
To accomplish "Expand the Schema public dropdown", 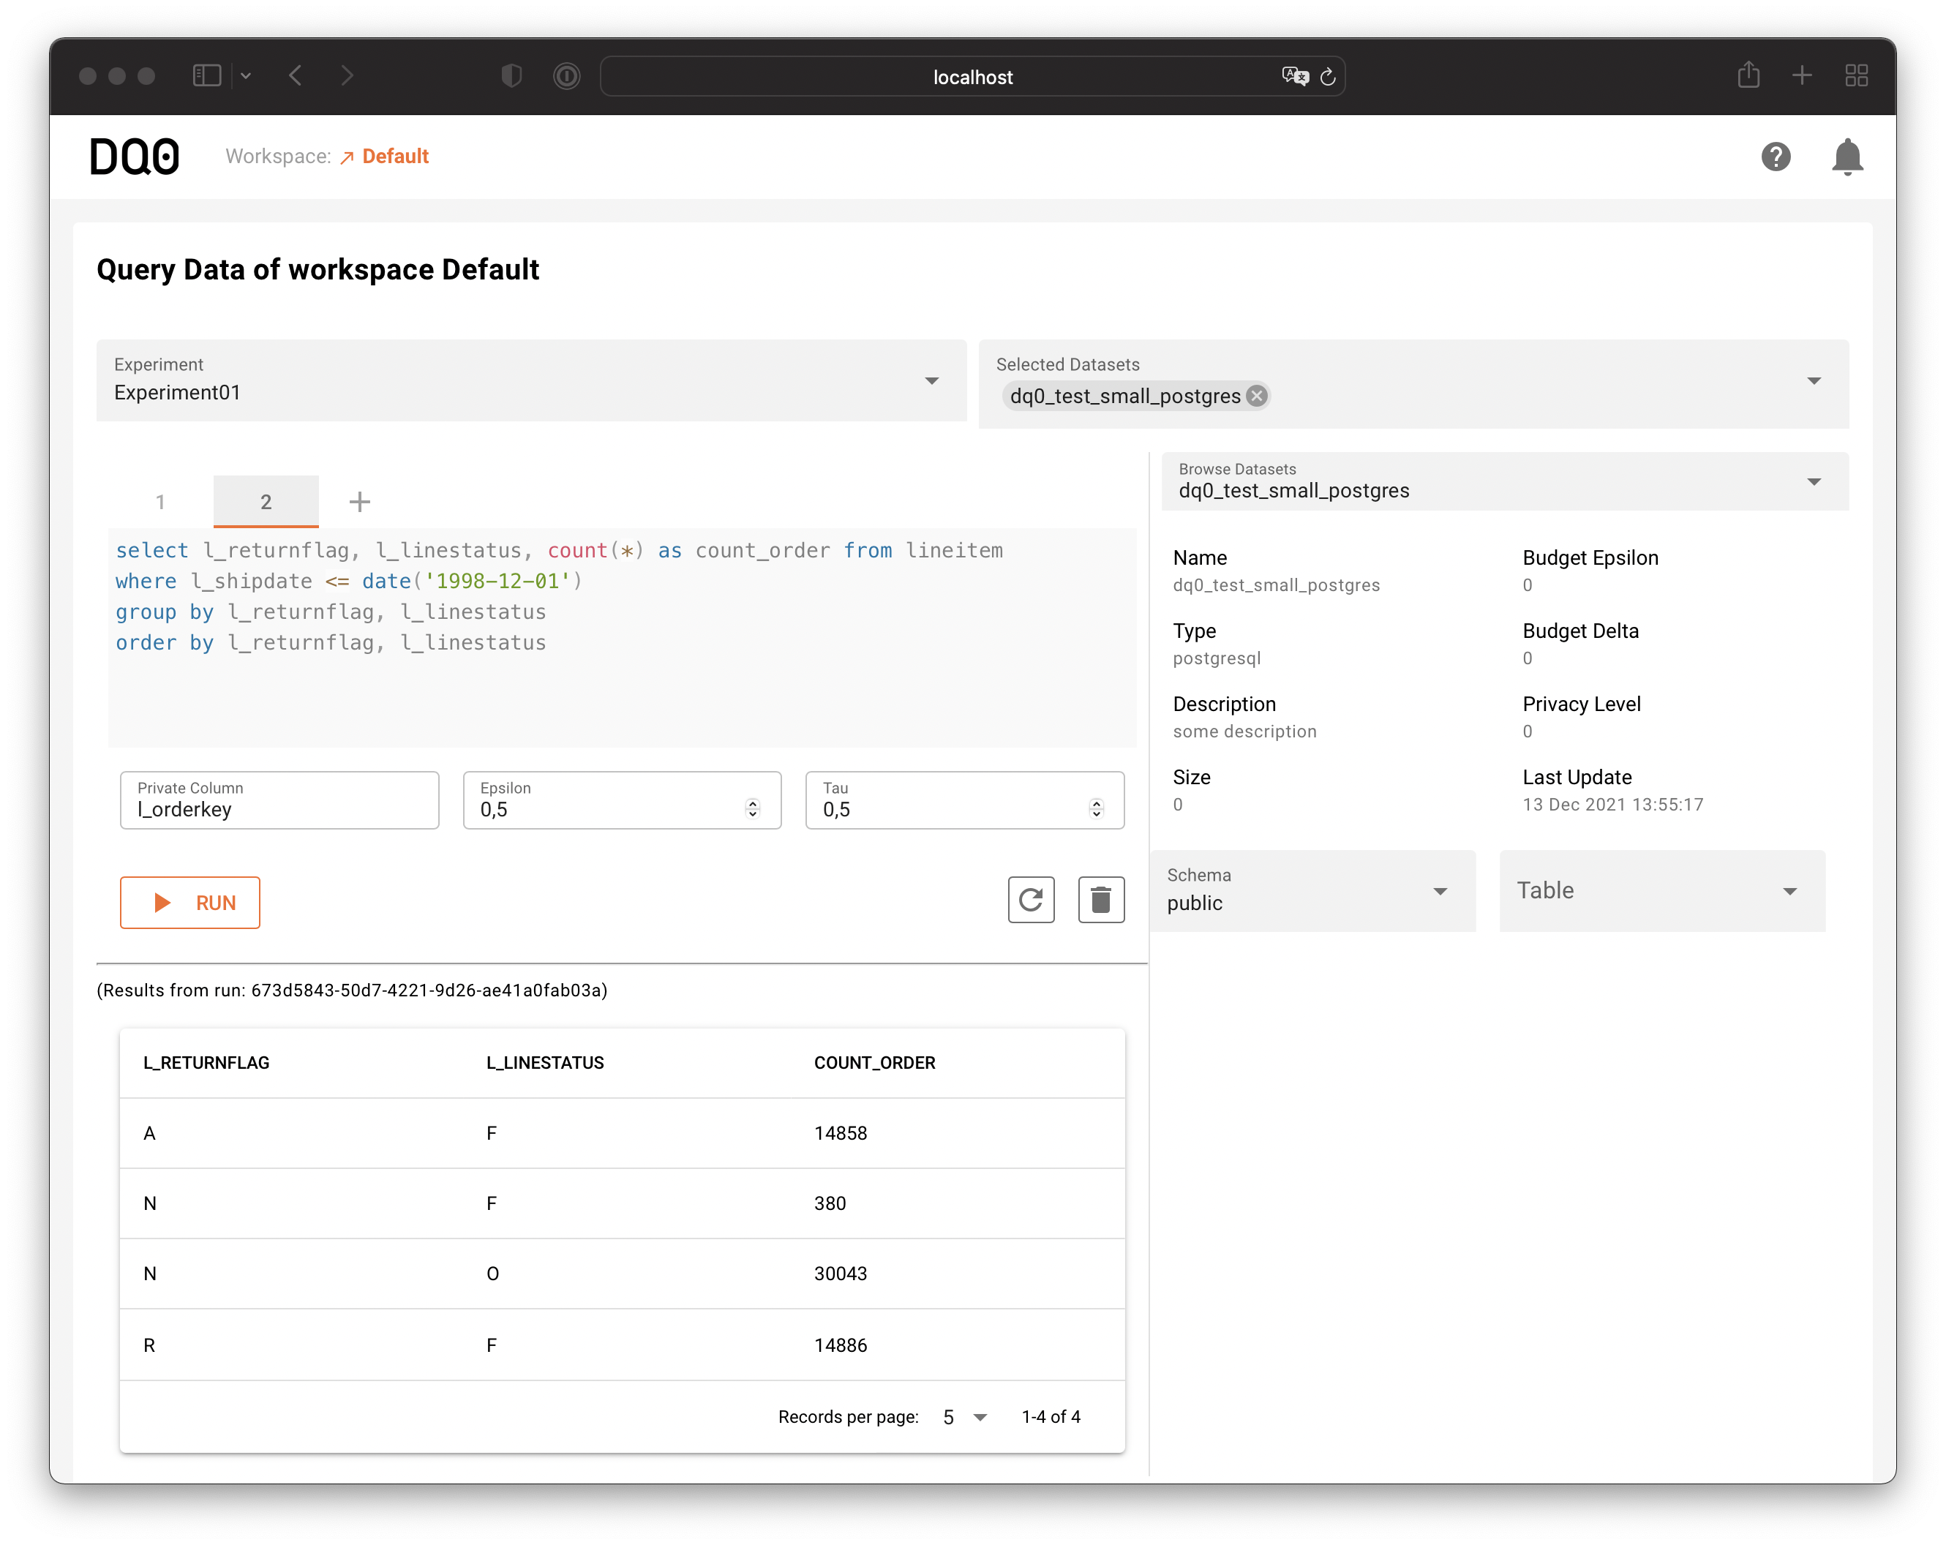I will point(1439,891).
